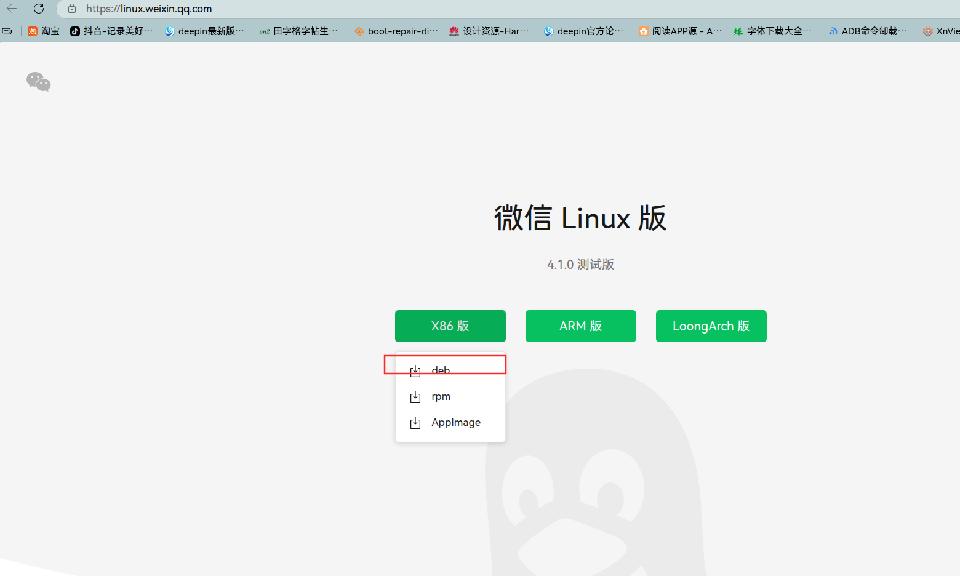Open the XnVie bookmark
Screen dimensions: 960x576
tap(941, 31)
